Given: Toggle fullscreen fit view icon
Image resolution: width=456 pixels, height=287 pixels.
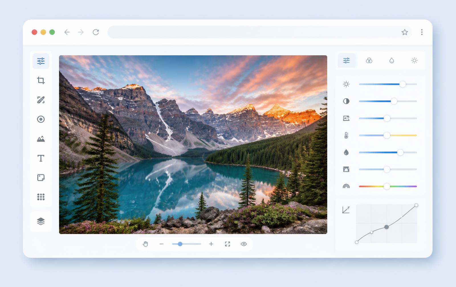Looking at the screenshot, I should 227,244.
